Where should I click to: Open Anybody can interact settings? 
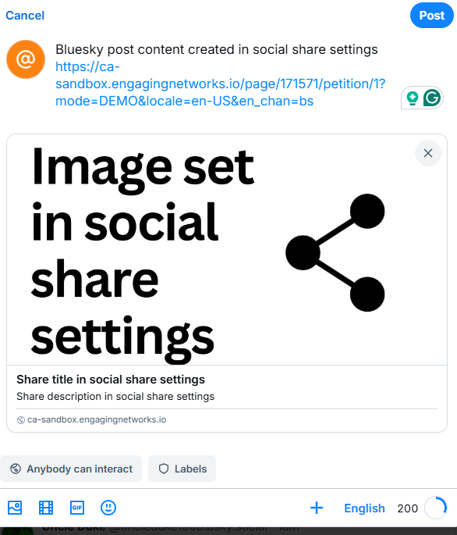click(x=71, y=469)
